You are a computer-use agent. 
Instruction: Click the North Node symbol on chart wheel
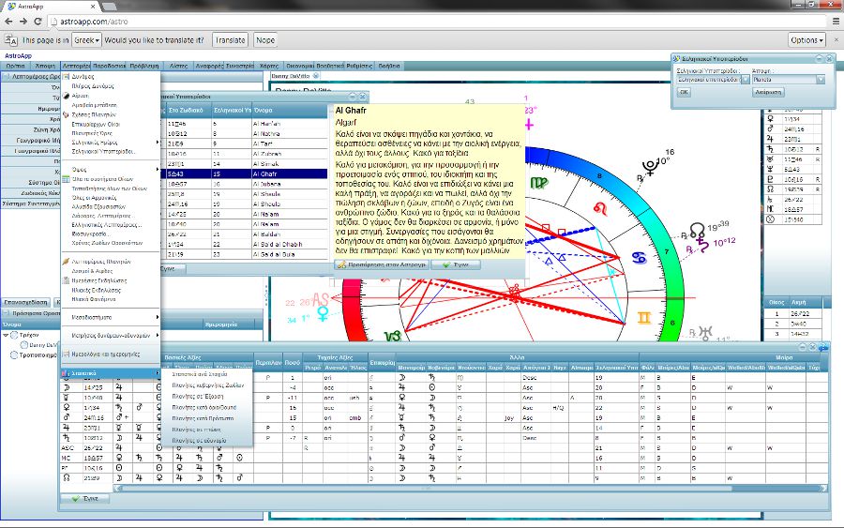[698, 231]
